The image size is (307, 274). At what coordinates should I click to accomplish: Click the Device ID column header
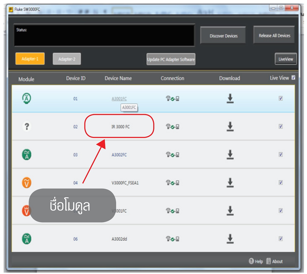76,78
